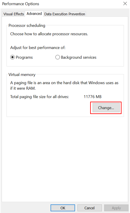Choose the Background services radio button
This screenshot has height=213, width=130.
click(57, 57)
